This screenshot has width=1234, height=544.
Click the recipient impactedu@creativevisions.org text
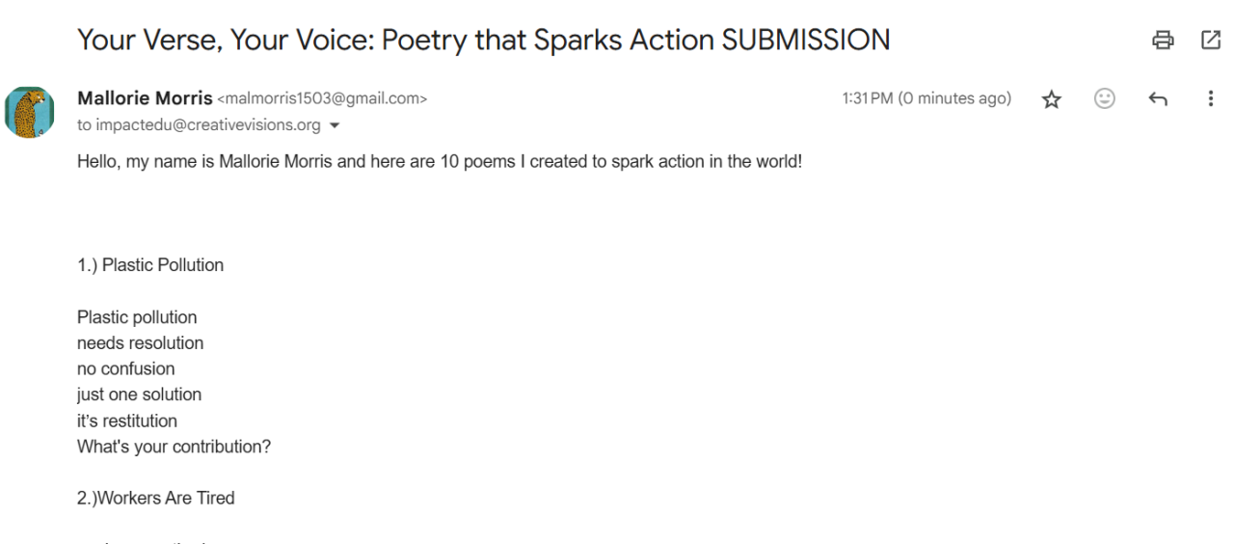click(207, 125)
